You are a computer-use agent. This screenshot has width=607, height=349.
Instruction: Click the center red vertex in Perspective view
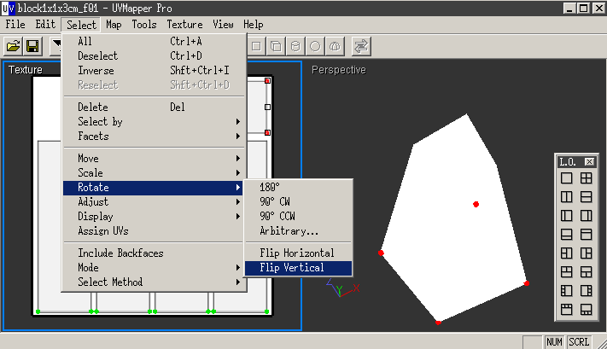point(476,204)
